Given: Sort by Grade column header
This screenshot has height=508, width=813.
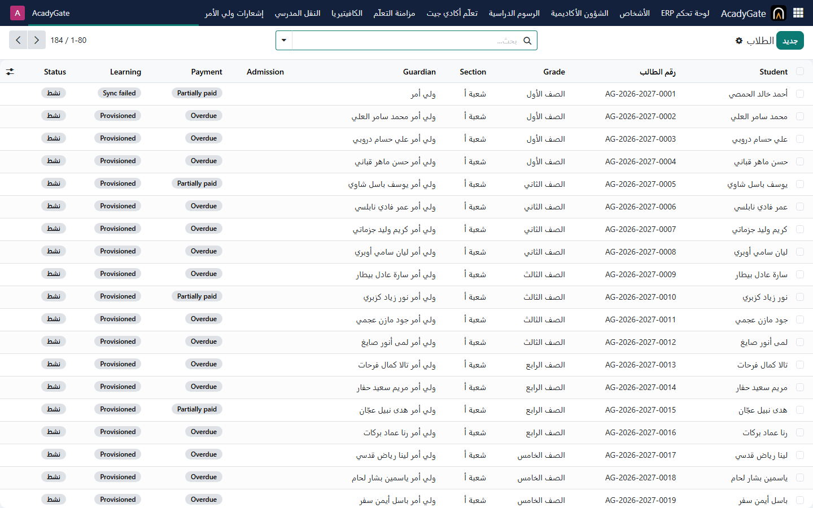Looking at the screenshot, I should click(554, 72).
